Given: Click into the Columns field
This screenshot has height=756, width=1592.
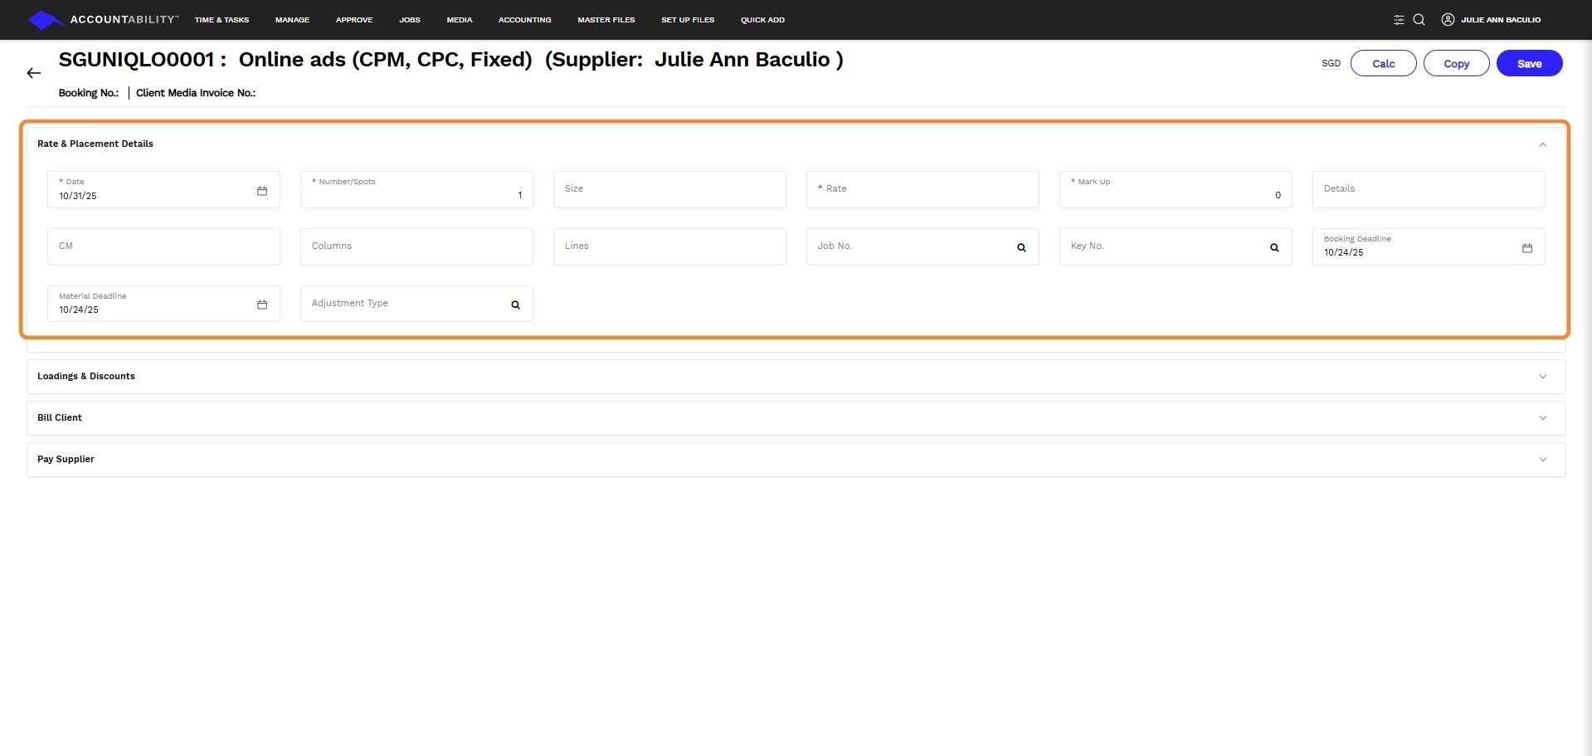Looking at the screenshot, I should tap(416, 246).
